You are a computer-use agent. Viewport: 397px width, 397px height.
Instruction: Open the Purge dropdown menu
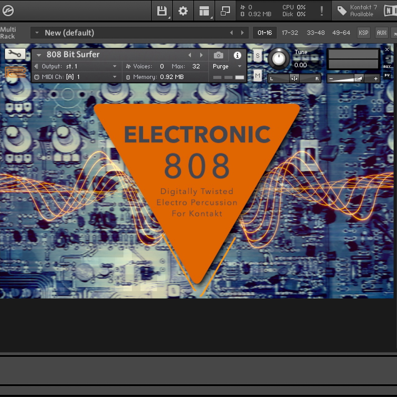[227, 66]
